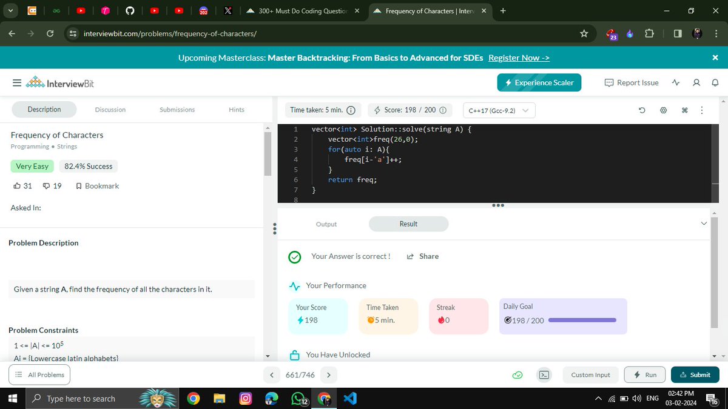Toggle the console terminal icon

coord(545,375)
